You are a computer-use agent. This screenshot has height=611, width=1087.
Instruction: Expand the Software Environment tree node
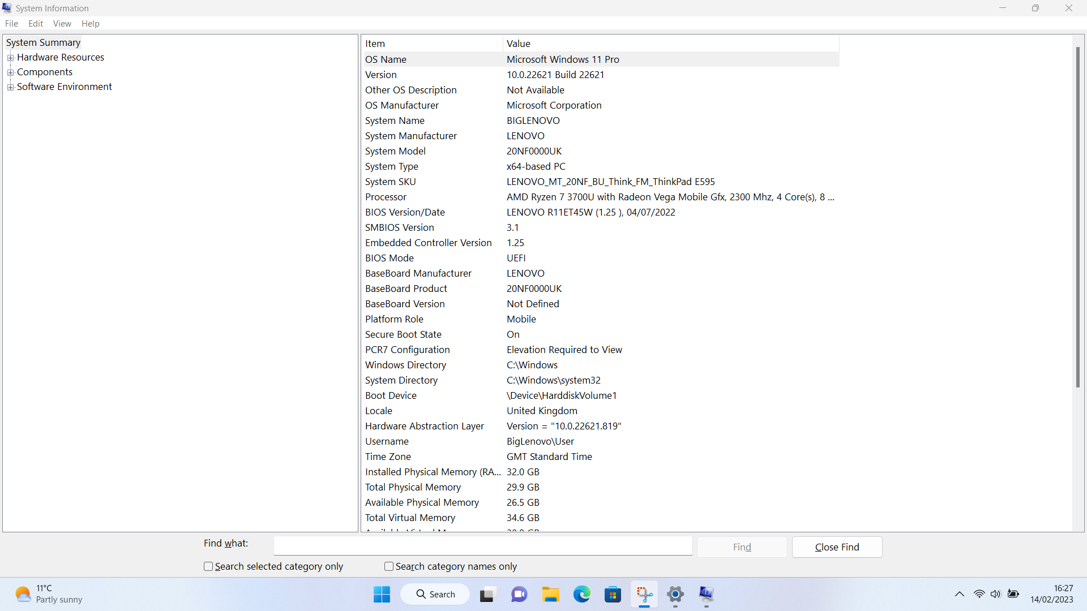[x=10, y=87]
